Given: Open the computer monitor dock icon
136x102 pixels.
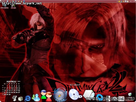Looking at the screenshot, I should (14, 98).
